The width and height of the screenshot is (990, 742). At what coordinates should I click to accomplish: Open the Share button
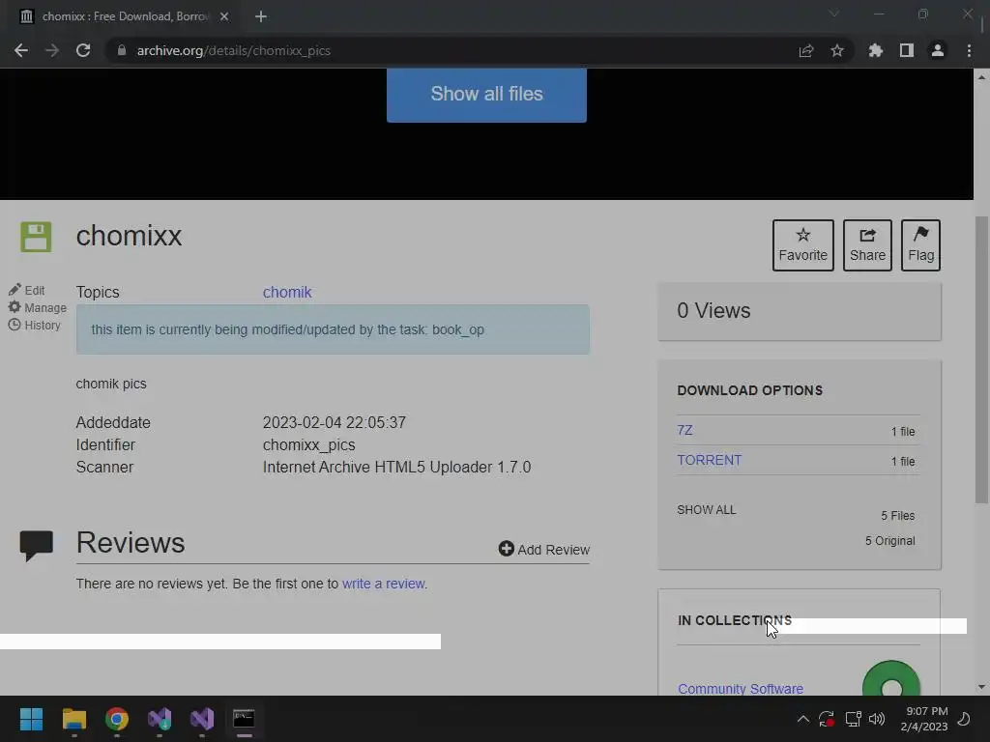pos(867,244)
